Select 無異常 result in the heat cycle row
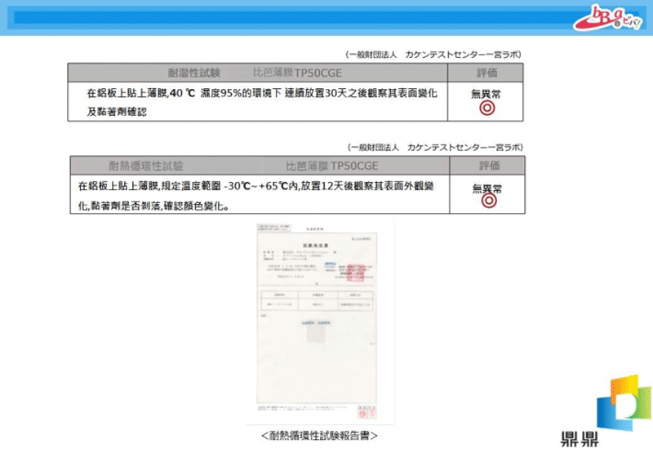 tap(486, 188)
